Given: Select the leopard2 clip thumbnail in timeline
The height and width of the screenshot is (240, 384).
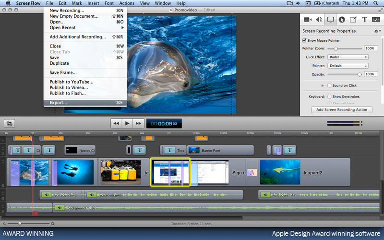Looking at the screenshot, I should pos(280,172).
